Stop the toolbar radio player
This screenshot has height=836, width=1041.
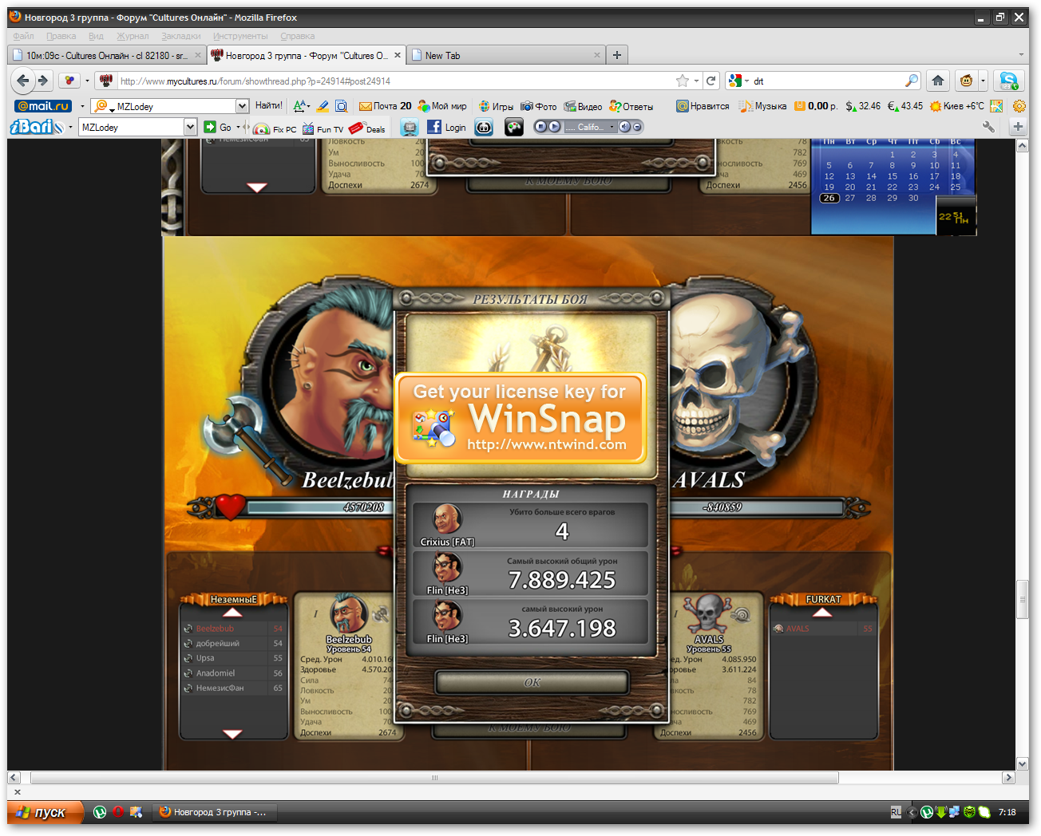(541, 127)
